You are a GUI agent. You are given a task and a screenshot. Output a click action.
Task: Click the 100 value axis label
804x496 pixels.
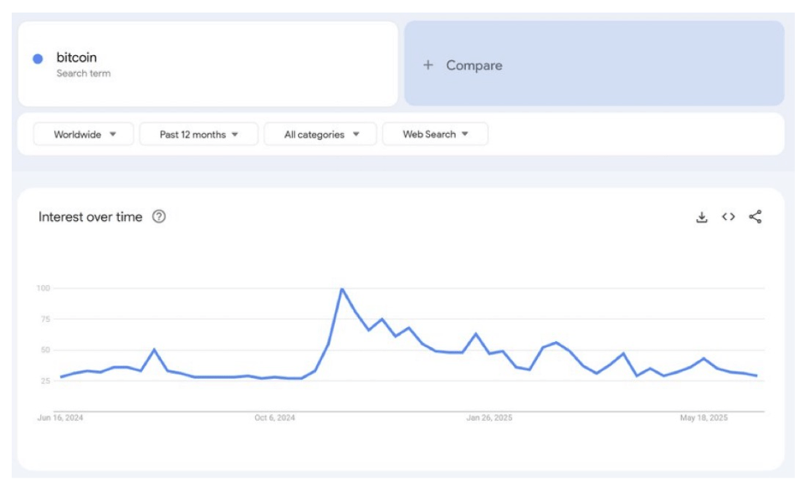(44, 289)
